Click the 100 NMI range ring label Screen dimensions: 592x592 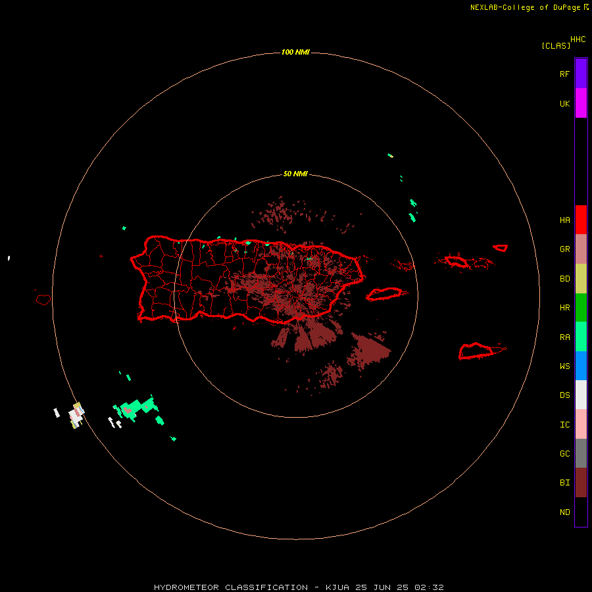(295, 52)
